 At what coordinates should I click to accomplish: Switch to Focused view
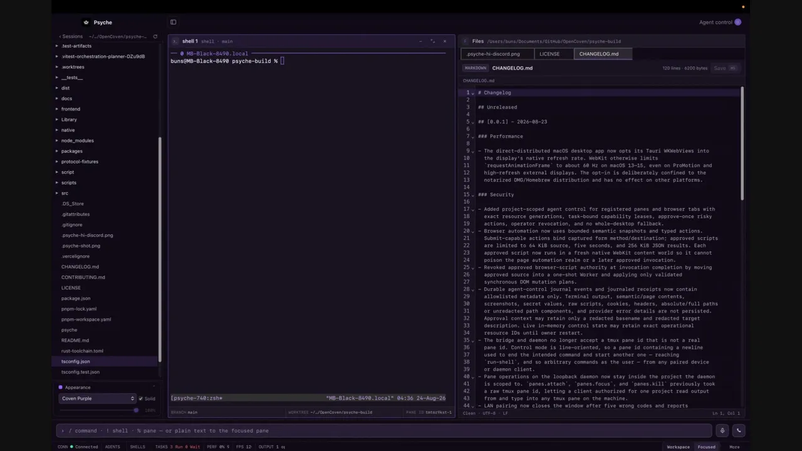click(707, 447)
